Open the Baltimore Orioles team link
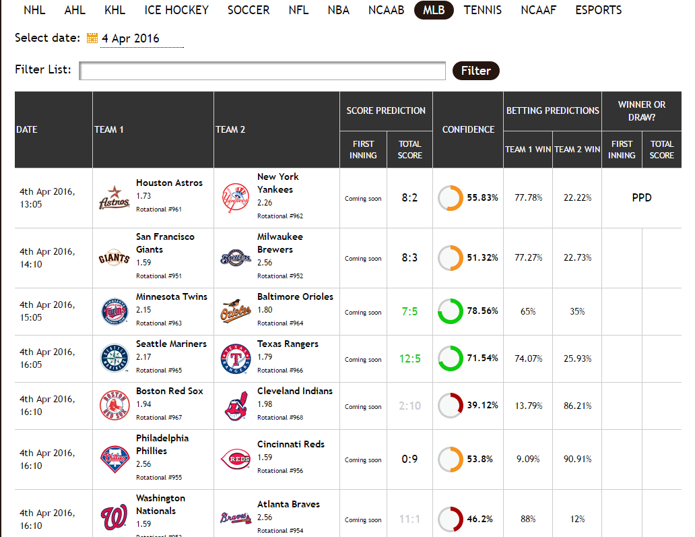 [x=295, y=296]
